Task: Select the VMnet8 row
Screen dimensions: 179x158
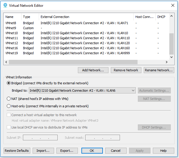Action: [86, 23]
